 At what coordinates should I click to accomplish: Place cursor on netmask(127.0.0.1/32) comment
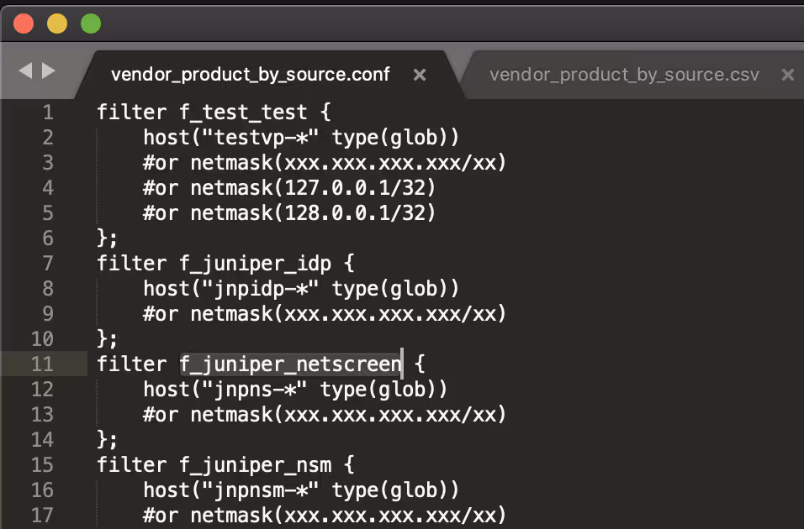click(x=313, y=187)
